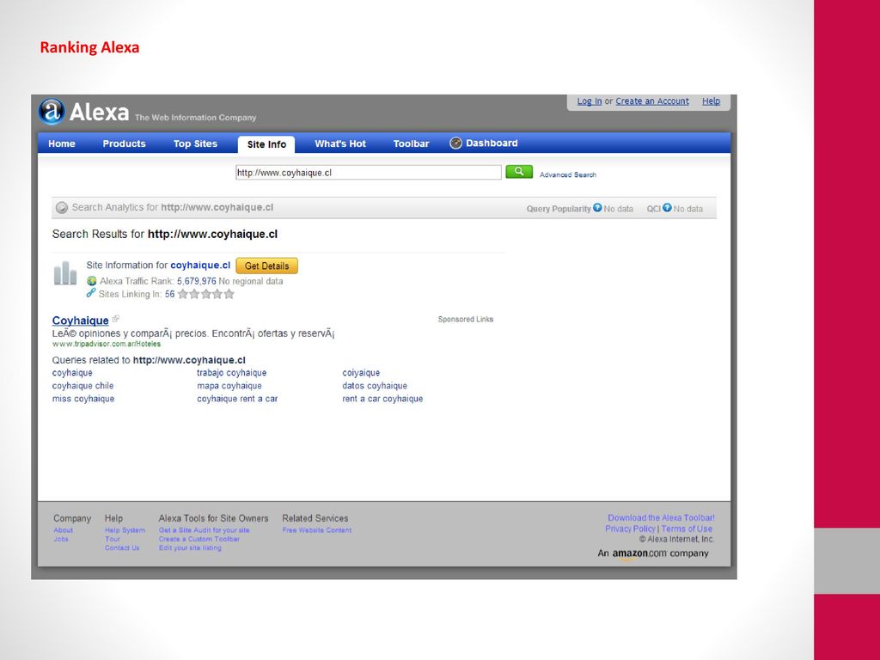This screenshot has height=660, width=880.
Task: Click the Sites Linking In chain icon
Action: [91, 293]
